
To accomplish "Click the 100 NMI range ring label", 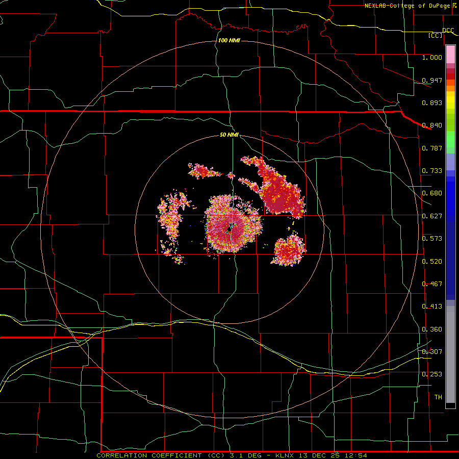I will [x=229, y=40].
